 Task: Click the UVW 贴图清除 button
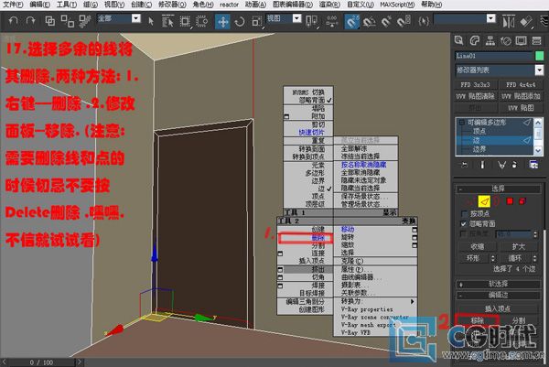click(x=475, y=96)
